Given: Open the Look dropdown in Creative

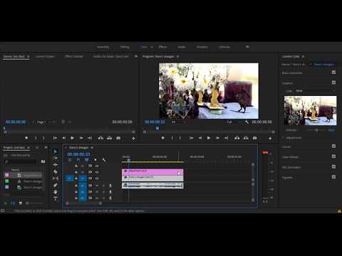Looking at the screenshot, I should tap(316, 91).
